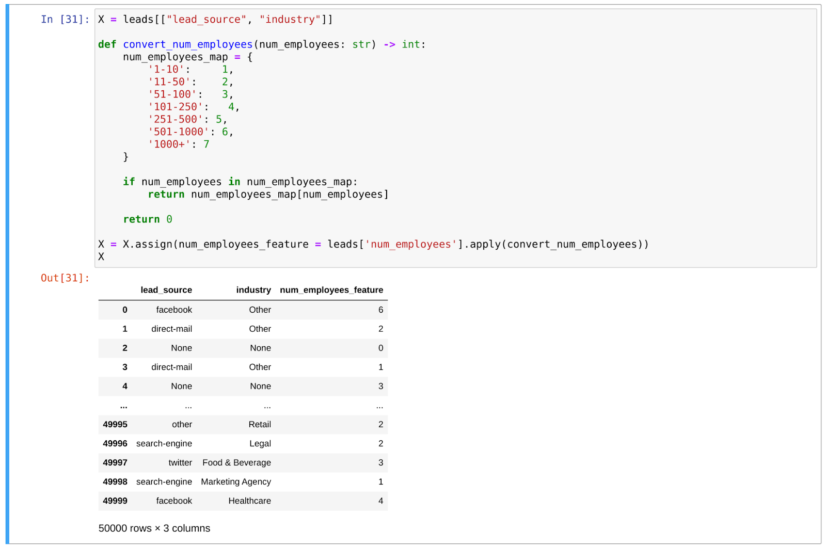This screenshot has width=826, height=547.
Task: Click the row index 2 label
Action: click(x=125, y=348)
